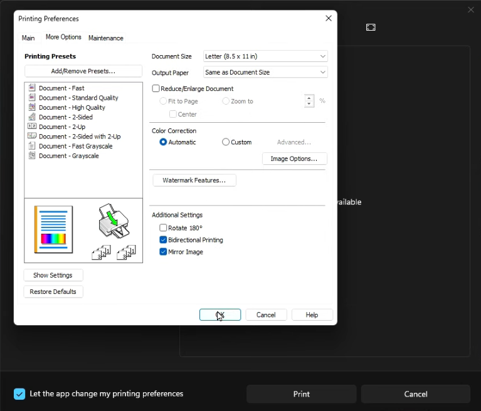Open Help for printing preferences

tap(312, 315)
